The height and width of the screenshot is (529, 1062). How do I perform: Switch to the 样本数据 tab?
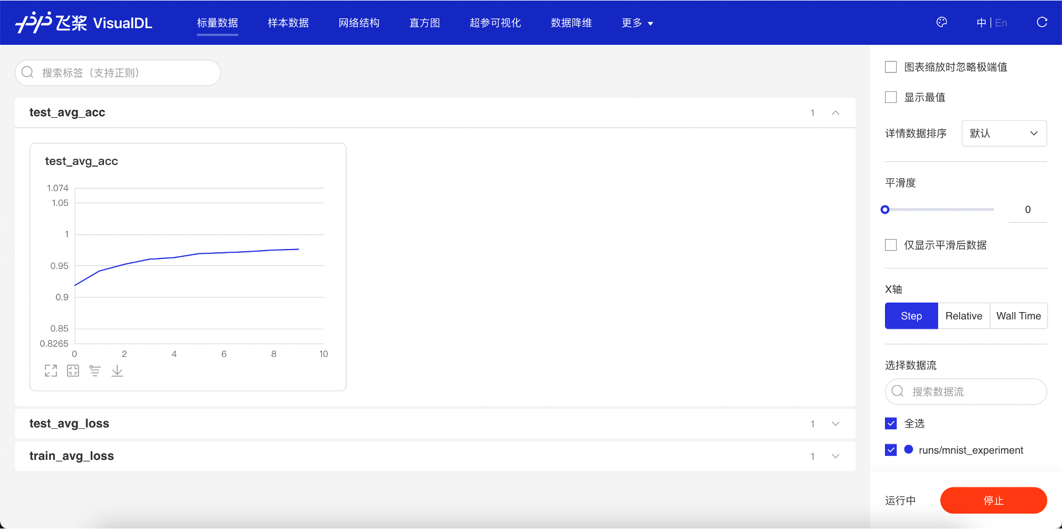[288, 23]
